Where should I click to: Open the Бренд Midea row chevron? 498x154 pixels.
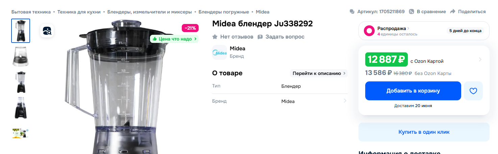(x=345, y=101)
